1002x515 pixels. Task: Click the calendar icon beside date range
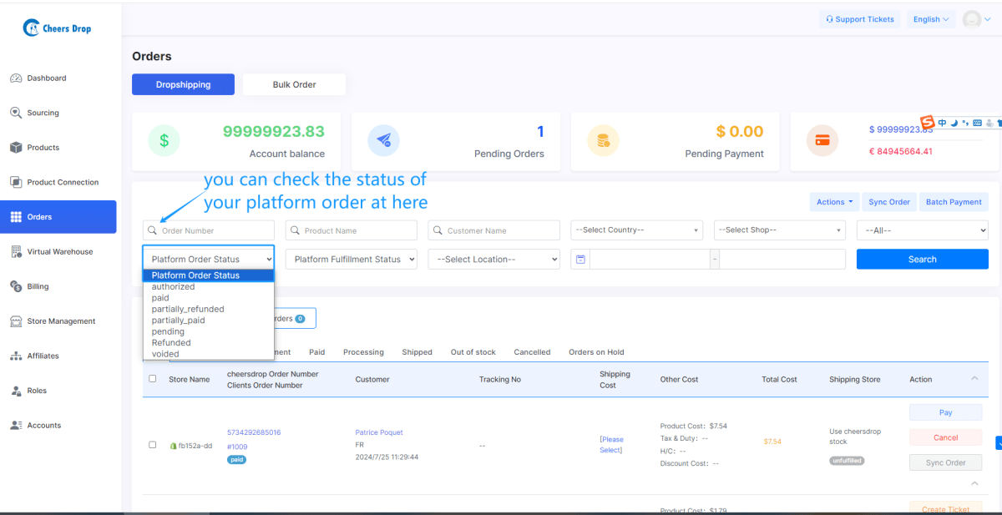(580, 260)
